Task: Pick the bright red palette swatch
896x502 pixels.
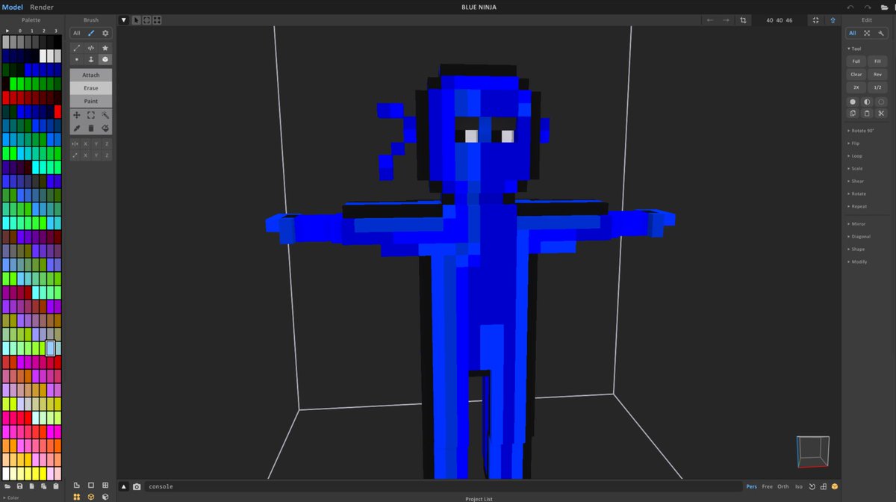Action: 57,112
